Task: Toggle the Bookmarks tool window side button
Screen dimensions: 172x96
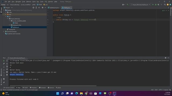Action: pyautogui.click(x=1, y=72)
